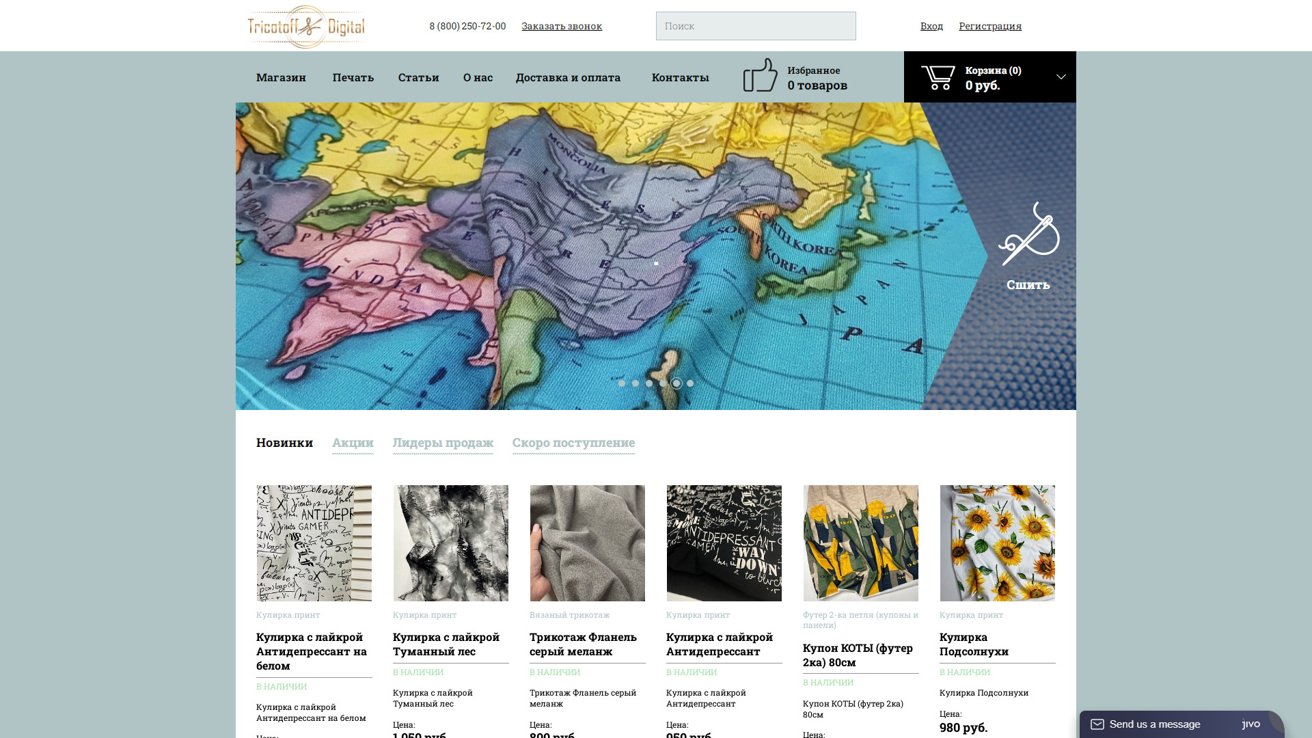This screenshot has height=738, width=1312.
Task: Click 980 руб. price of Подсолнухи
Action: click(963, 728)
